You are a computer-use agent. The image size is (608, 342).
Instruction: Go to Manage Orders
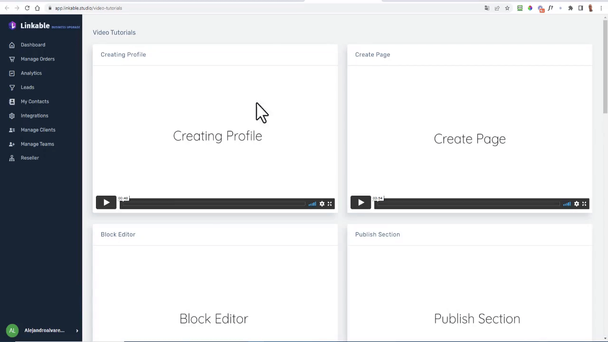click(38, 59)
